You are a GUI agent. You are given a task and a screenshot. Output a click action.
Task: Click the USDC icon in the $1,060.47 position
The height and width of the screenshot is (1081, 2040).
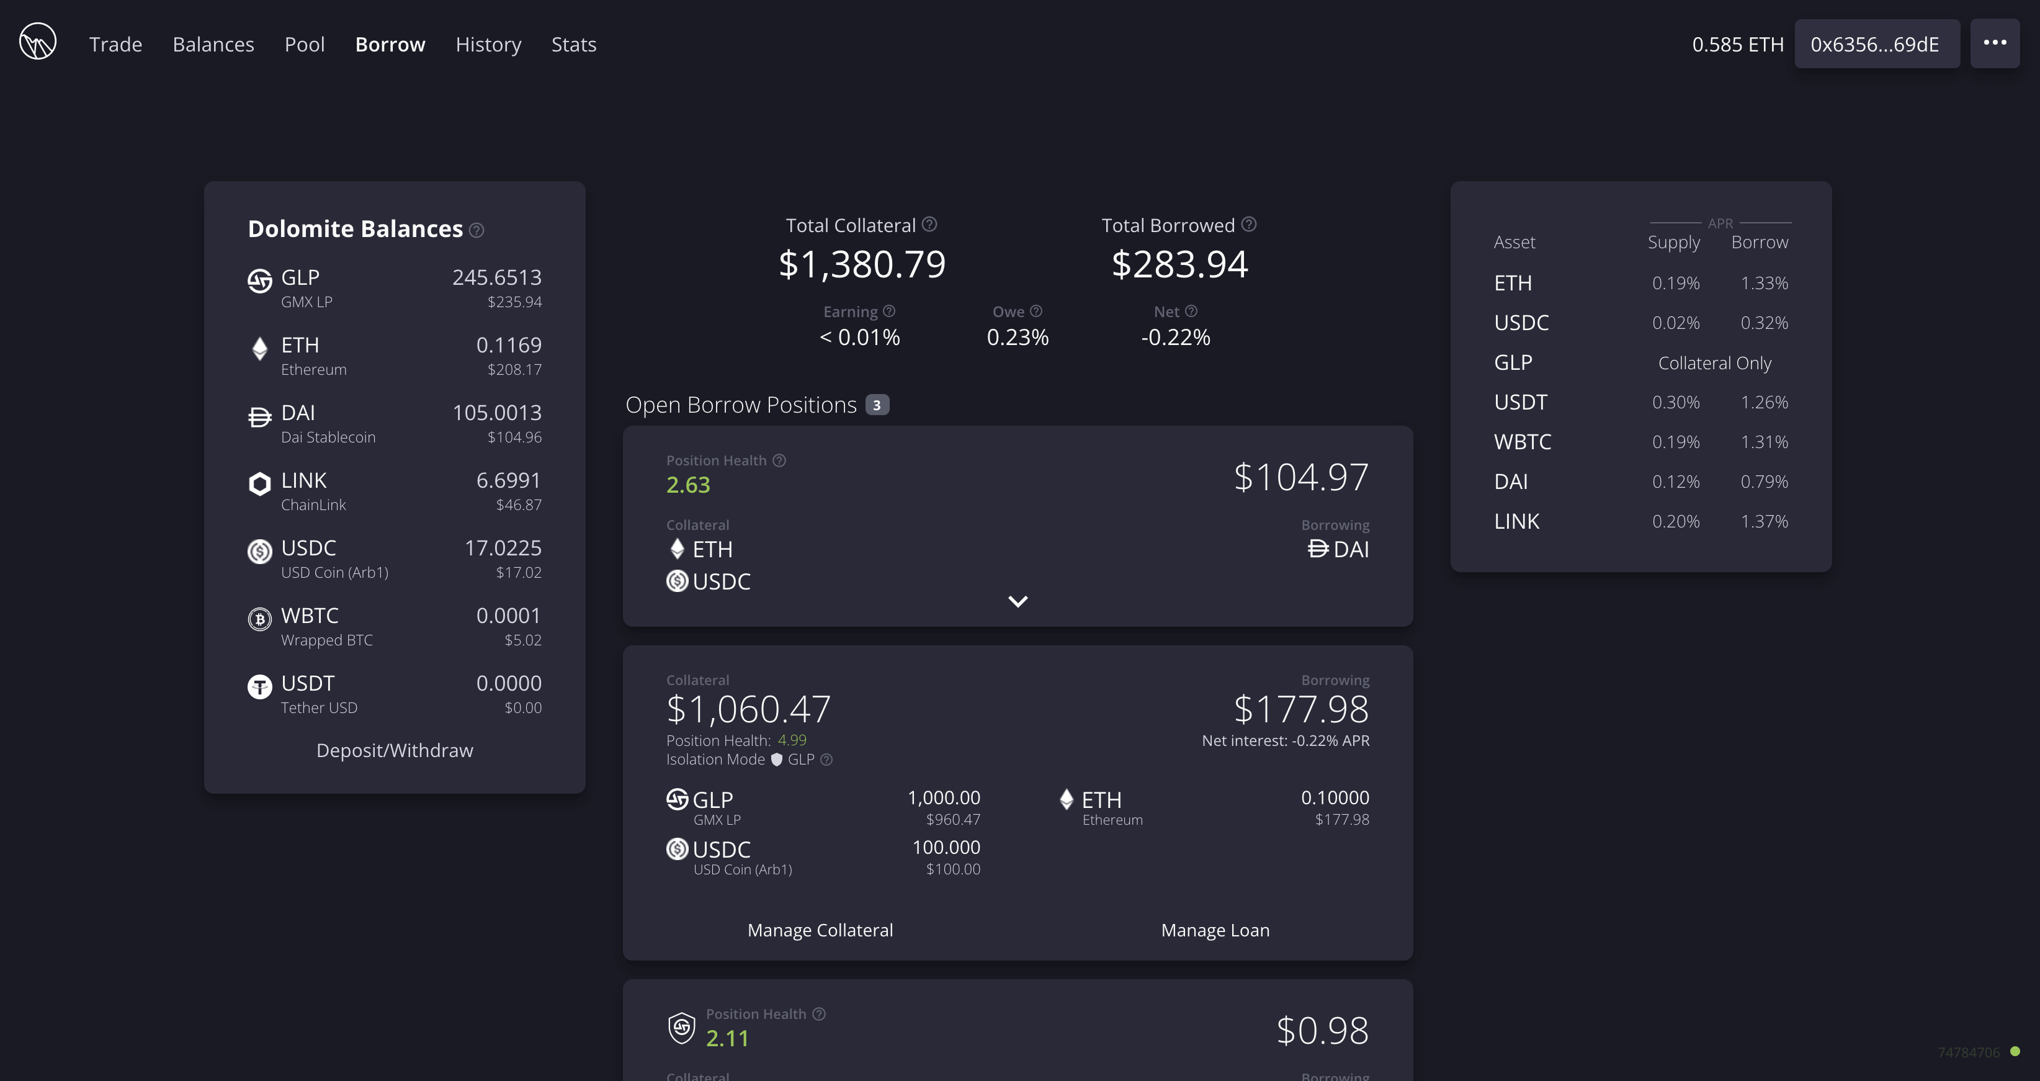677,849
